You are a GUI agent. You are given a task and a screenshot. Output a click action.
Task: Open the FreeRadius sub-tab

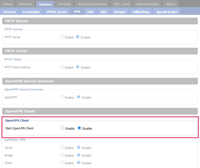(31, 12)
